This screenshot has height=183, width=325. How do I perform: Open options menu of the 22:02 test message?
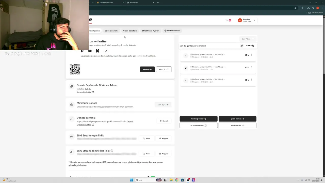click(251, 55)
